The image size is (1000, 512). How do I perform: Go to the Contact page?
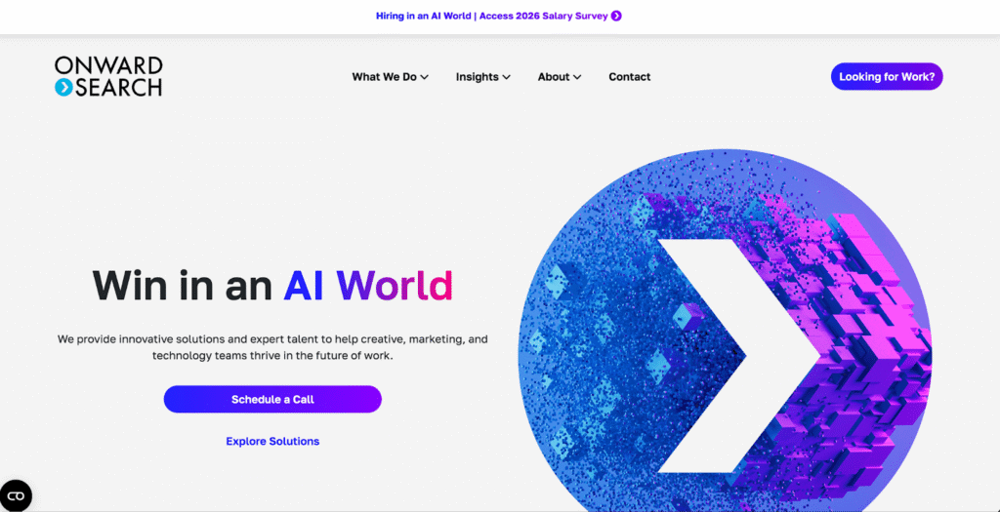[629, 77]
